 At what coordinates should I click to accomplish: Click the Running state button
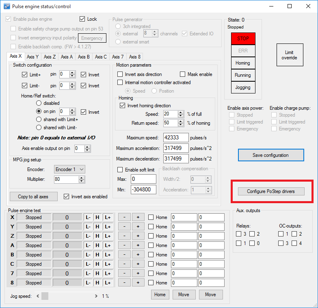[x=243, y=75]
